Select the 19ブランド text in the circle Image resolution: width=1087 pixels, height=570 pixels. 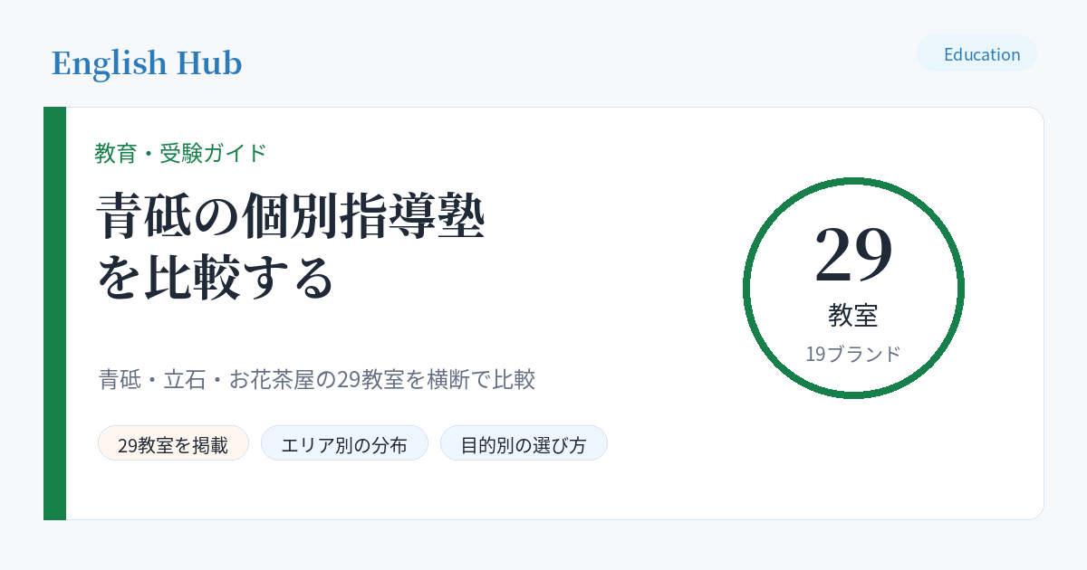(x=853, y=354)
